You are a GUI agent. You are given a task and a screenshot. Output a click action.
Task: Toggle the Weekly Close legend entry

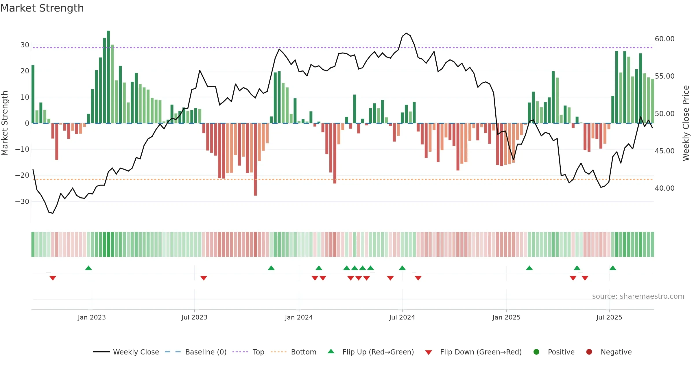coord(126,352)
